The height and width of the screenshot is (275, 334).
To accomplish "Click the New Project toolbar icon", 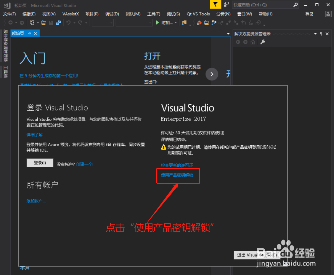I will (32, 23).
